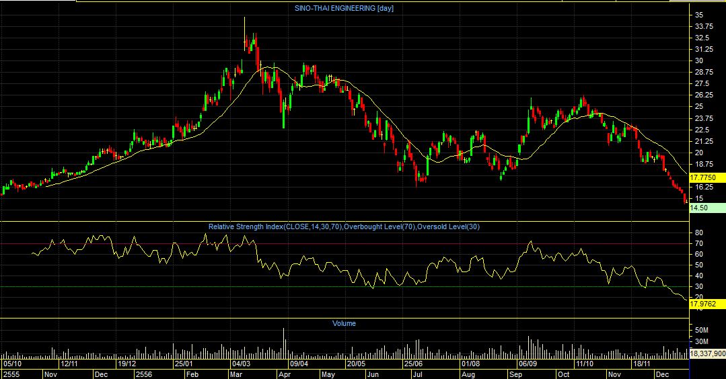This screenshot has width=726, height=379.
Task: Click the 19/12 date label
Action: click(x=126, y=364)
